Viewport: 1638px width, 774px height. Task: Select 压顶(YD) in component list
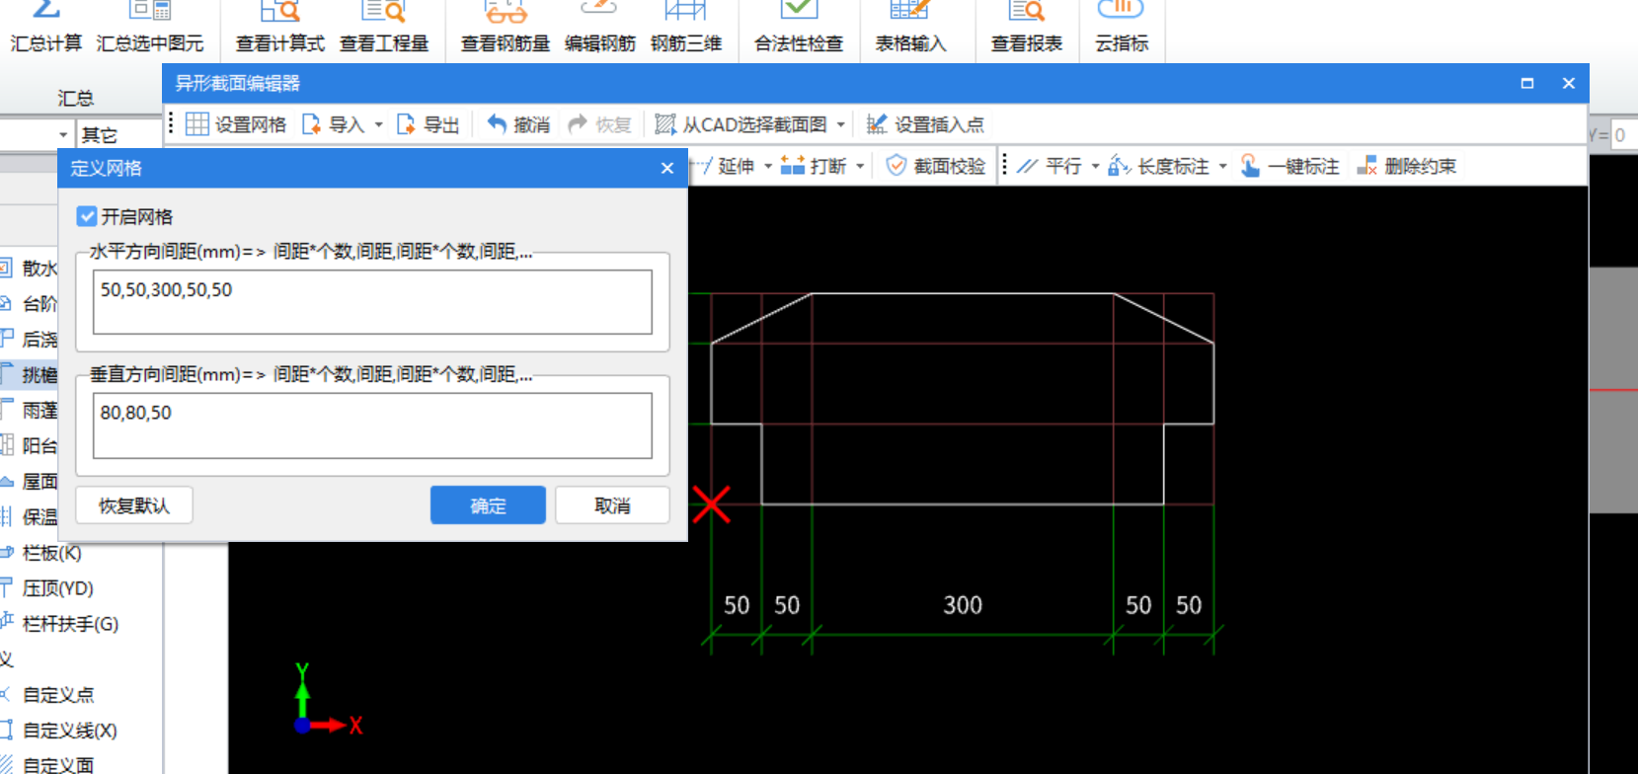pyautogui.click(x=47, y=588)
